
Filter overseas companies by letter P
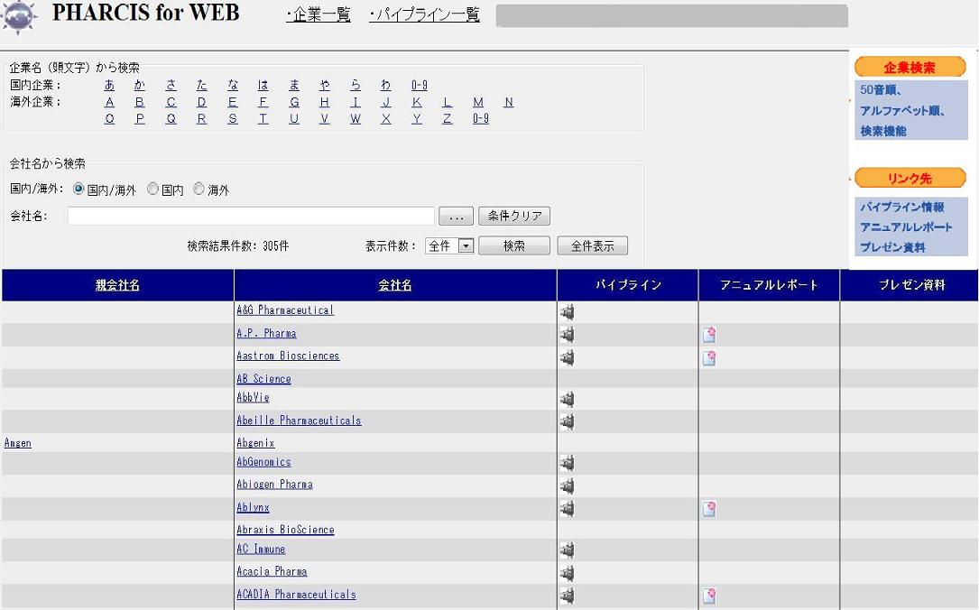(x=140, y=118)
